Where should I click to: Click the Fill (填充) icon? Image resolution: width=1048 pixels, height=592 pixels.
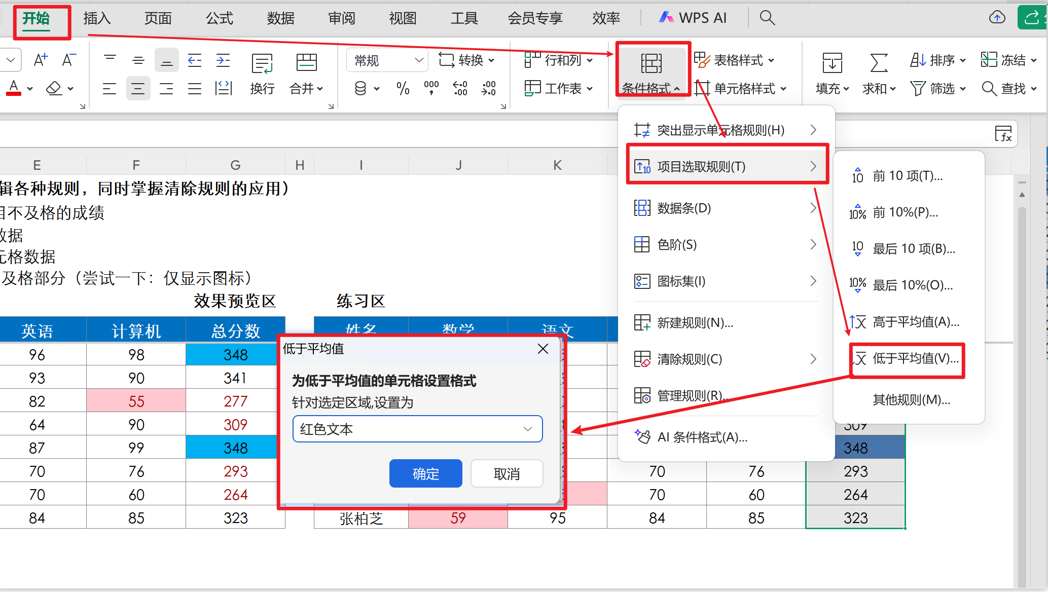832,63
